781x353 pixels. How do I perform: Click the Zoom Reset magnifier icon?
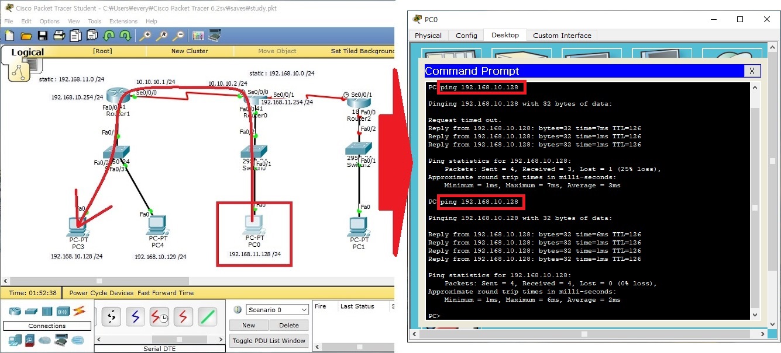point(161,36)
